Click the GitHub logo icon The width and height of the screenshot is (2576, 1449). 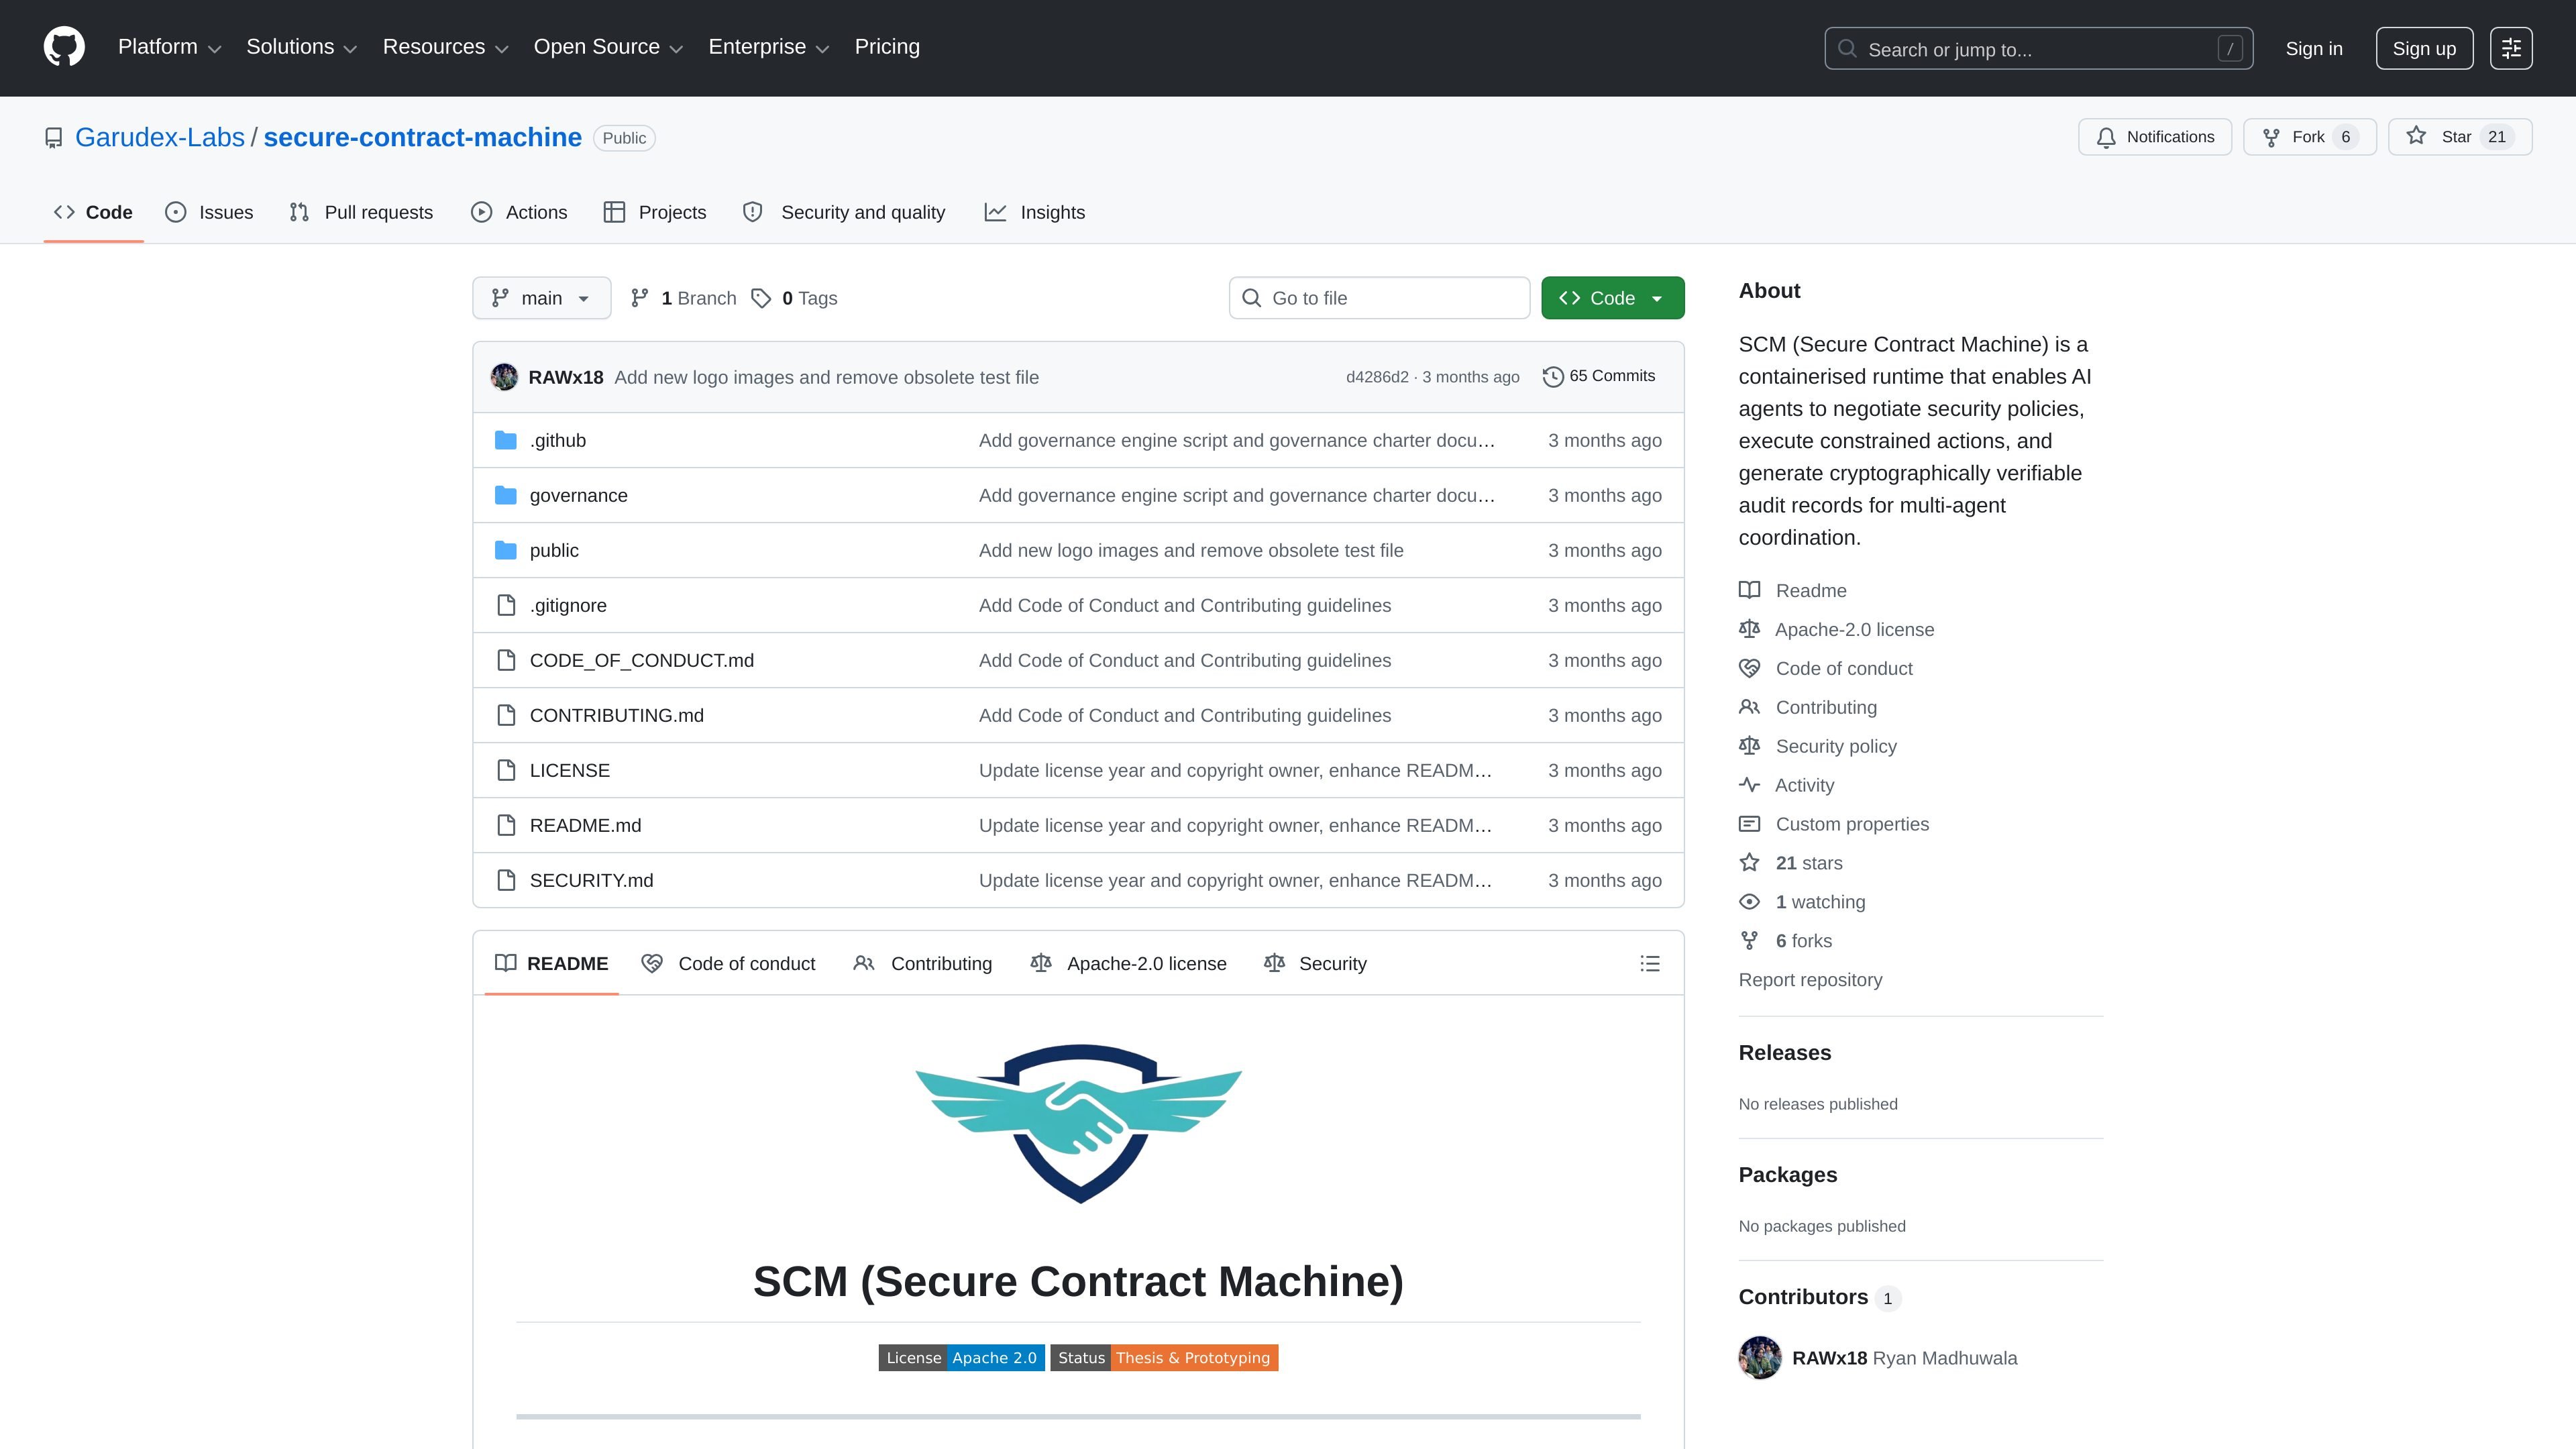pos(64,48)
